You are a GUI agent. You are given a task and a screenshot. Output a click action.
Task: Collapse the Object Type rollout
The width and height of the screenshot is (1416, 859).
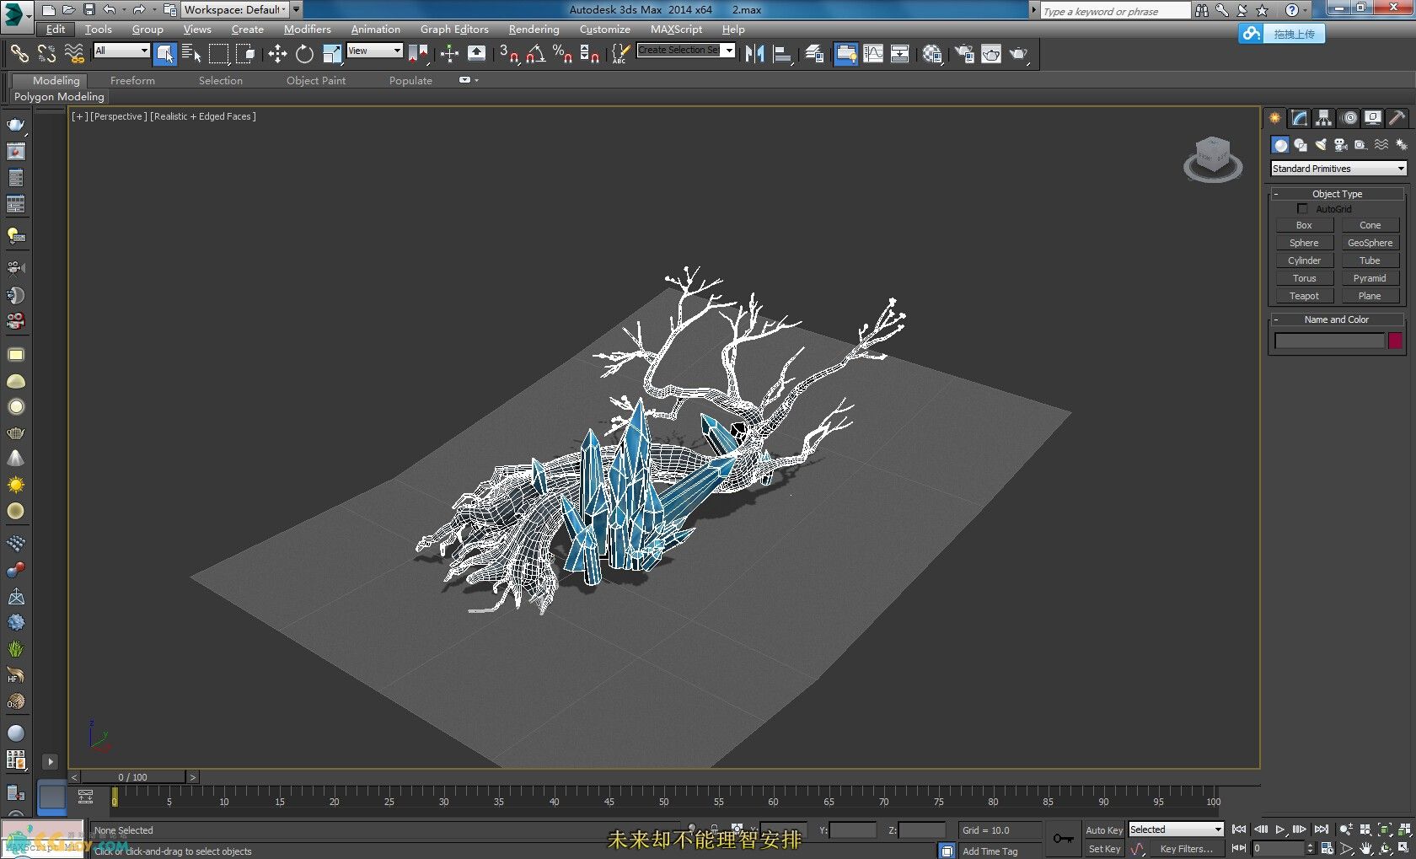[x=1338, y=194]
